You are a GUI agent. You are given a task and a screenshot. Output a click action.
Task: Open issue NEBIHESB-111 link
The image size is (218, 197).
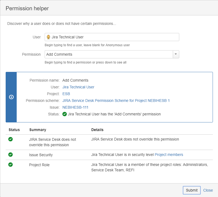point(75,107)
